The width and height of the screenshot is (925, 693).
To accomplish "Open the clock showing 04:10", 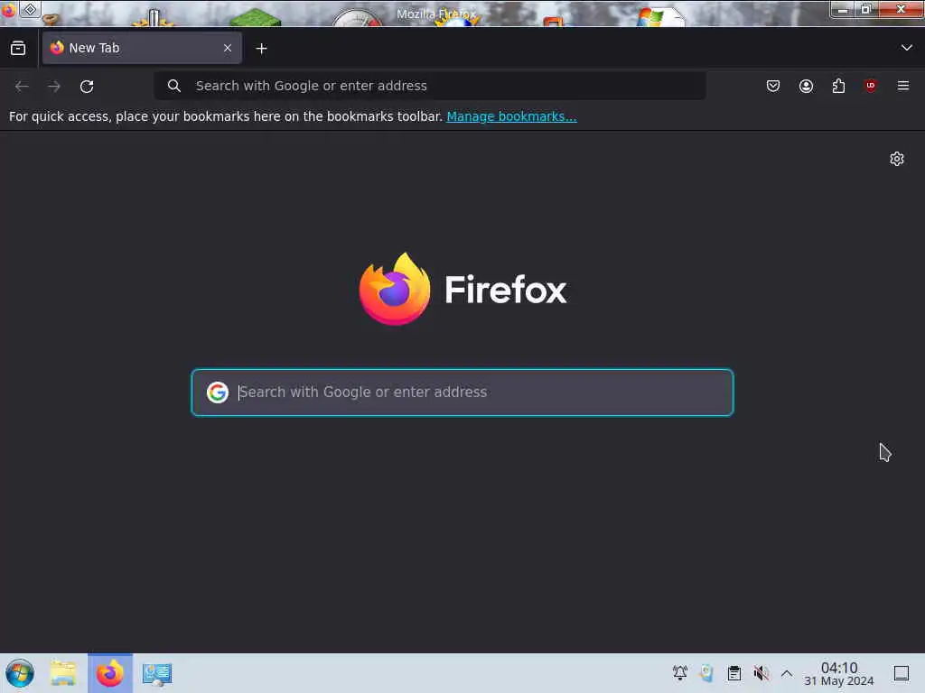I will click(839, 673).
